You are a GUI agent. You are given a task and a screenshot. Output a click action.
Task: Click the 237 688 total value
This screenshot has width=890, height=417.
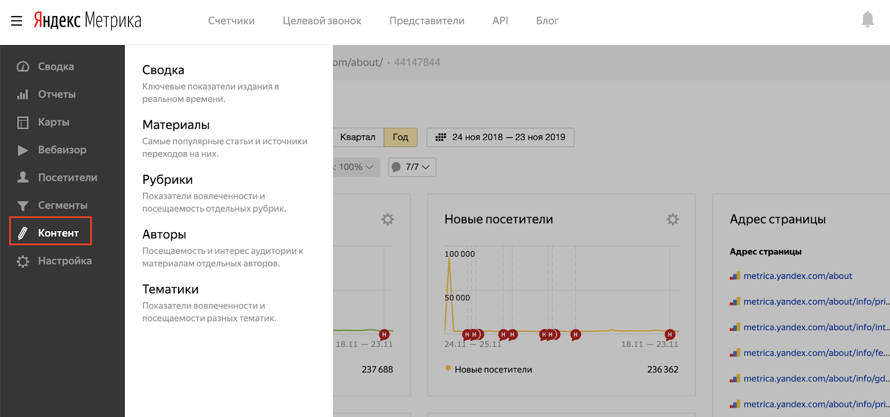(x=377, y=370)
